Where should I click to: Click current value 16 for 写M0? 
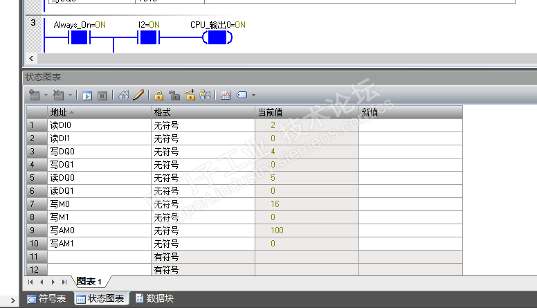click(x=307, y=204)
